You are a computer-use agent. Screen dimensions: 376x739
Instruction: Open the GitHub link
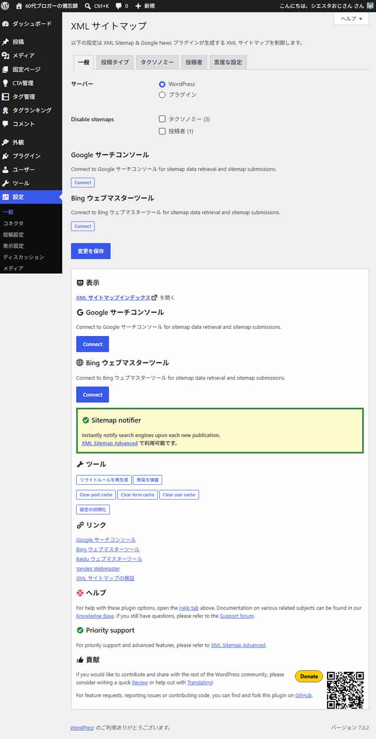coord(303,695)
